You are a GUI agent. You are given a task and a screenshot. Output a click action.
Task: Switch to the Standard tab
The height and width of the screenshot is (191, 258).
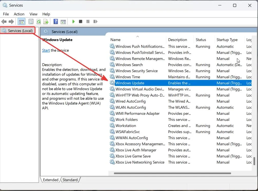click(x=70, y=180)
